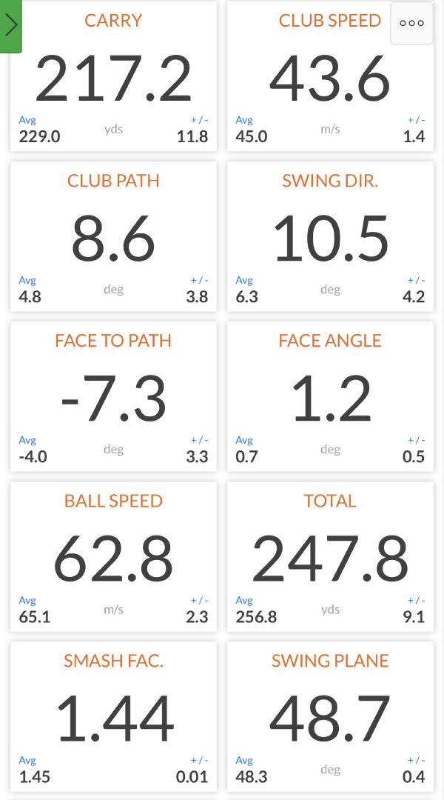This screenshot has width=444, height=800.
Task: Tap the large 217.2 carry number
Action: click(x=113, y=79)
